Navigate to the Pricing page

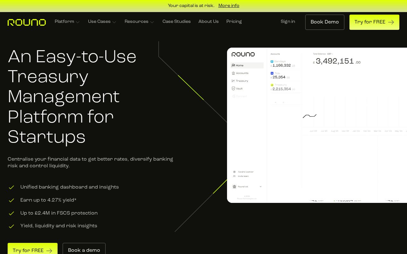[234, 22]
